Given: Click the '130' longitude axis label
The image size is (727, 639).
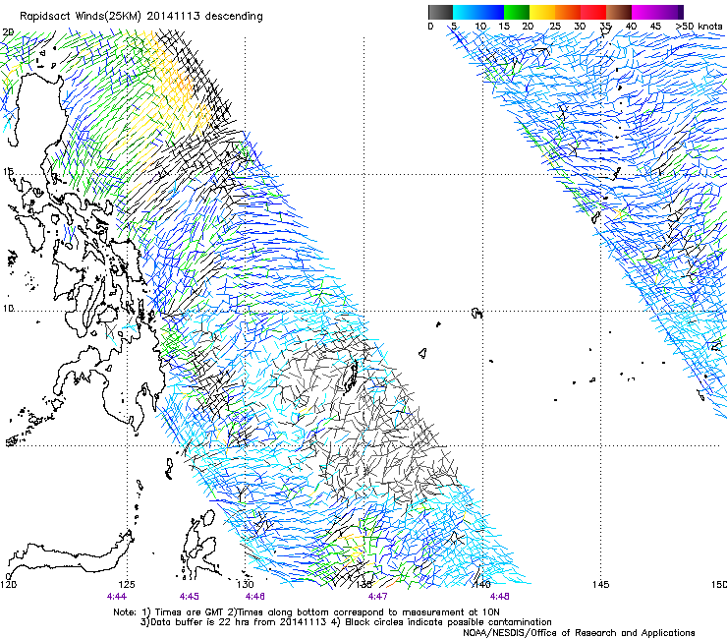Looking at the screenshot, I should click(246, 584).
